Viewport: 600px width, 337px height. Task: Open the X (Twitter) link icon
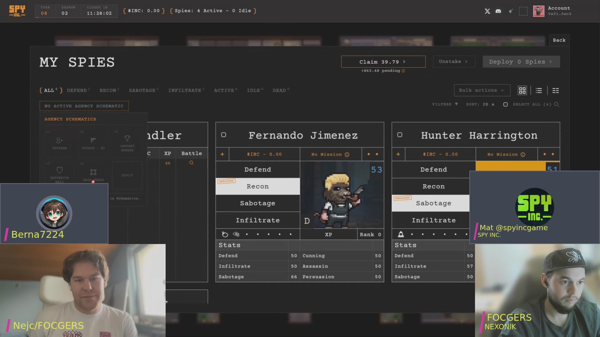tap(487, 11)
